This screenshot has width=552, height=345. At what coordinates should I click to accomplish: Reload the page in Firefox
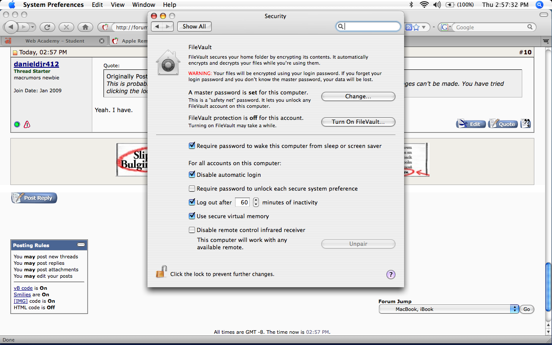[47, 27]
